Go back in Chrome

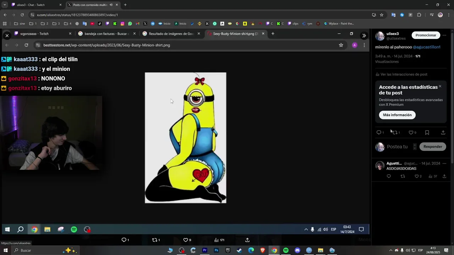click(5, 15)
